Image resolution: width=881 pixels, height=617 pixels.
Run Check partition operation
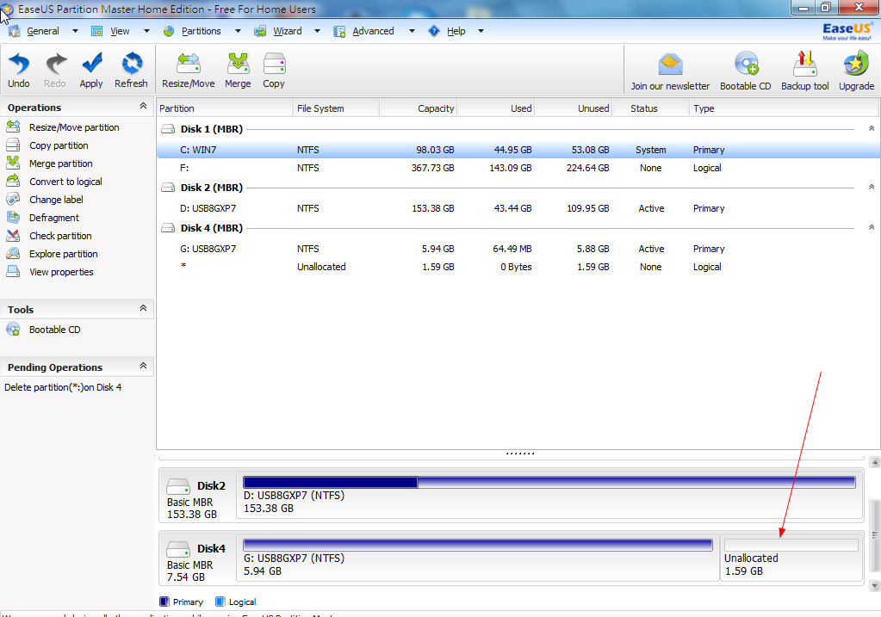(60, 236)
